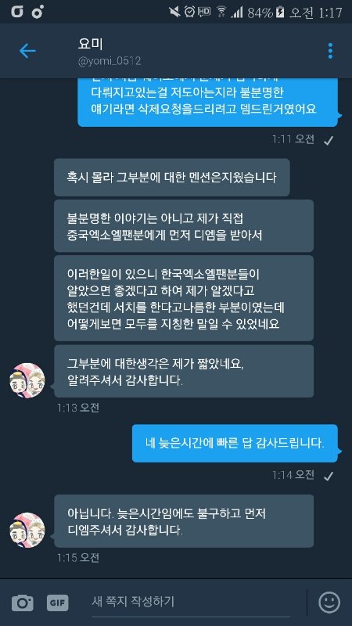Image resolution: width=352 pixels, height=626 pixels.
Task: Tap the 새 쪽지 작성하기 message field
Action: pos(190,601)
